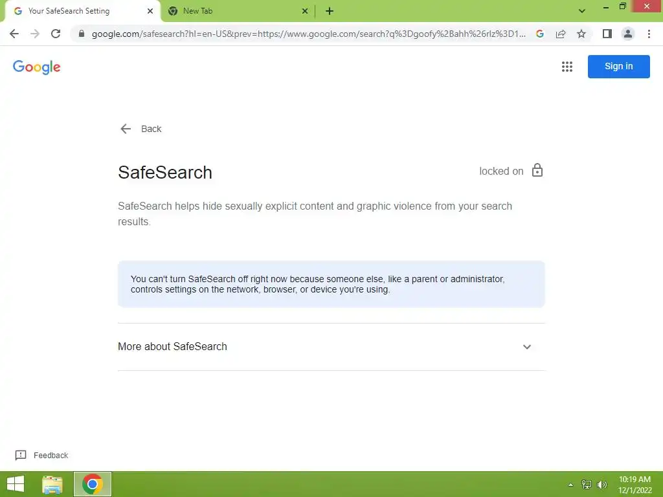663x497 pixels.
Task: Open the Chrome profile avatar
Action: click(628, 34)
